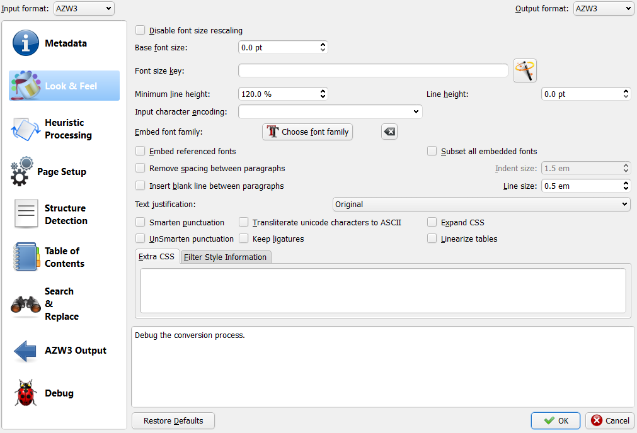Open the Debug ladybug icon
Viewport: 637px width, 433px height.
(26, 393)
